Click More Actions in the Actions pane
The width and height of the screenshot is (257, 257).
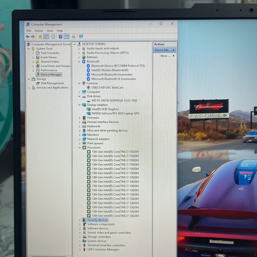(x=165, y=56)
